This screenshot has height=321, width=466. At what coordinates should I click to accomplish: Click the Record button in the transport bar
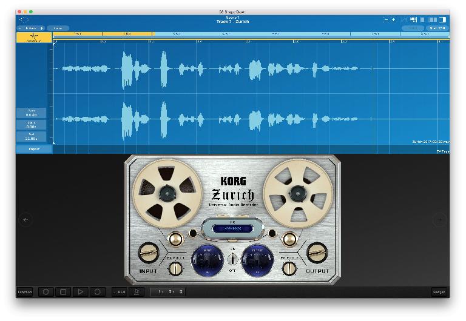coord(46,292)
